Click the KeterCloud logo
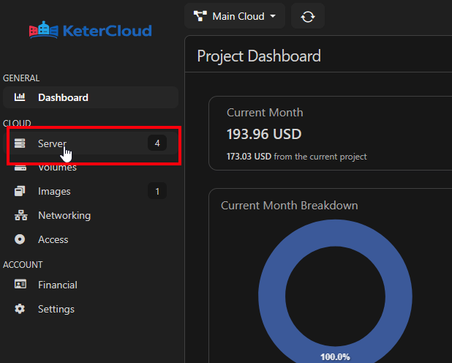Viewport: 452px width, 363px height. [90, 30]
